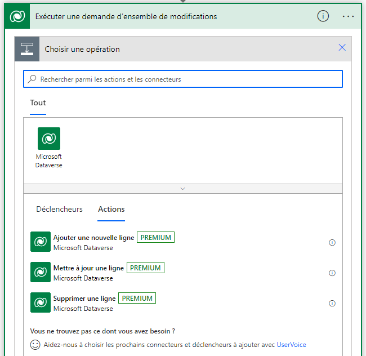
Task: Switch to the Actions tab
Action: coord(111,209)
